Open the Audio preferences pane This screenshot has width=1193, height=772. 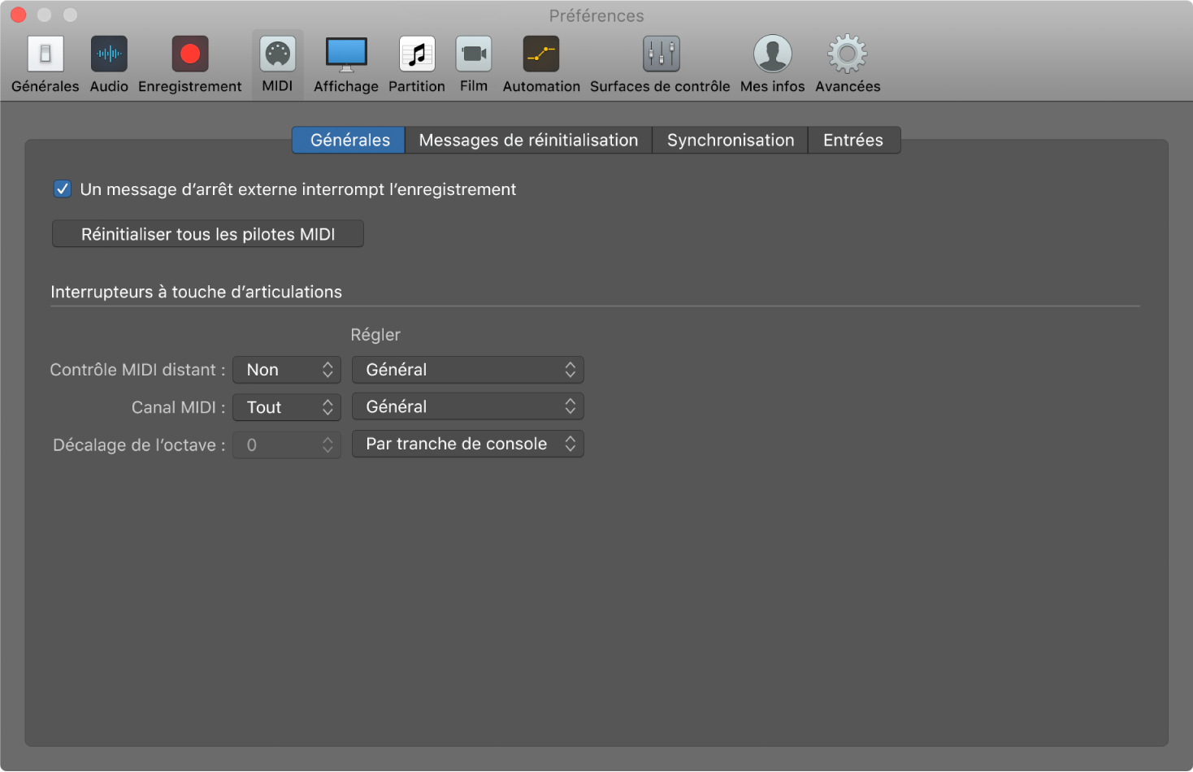109,55
